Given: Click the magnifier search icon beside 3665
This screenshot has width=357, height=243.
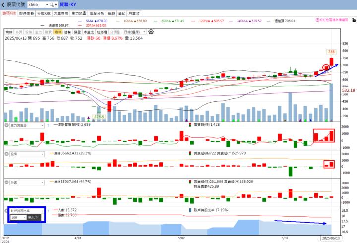Looking at the screenshot, I should [51, 5].
